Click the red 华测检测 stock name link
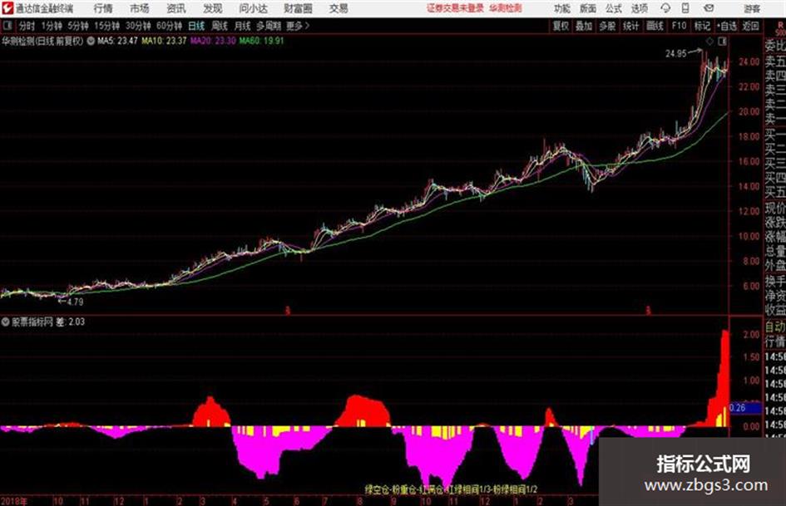 pos(506,8)
